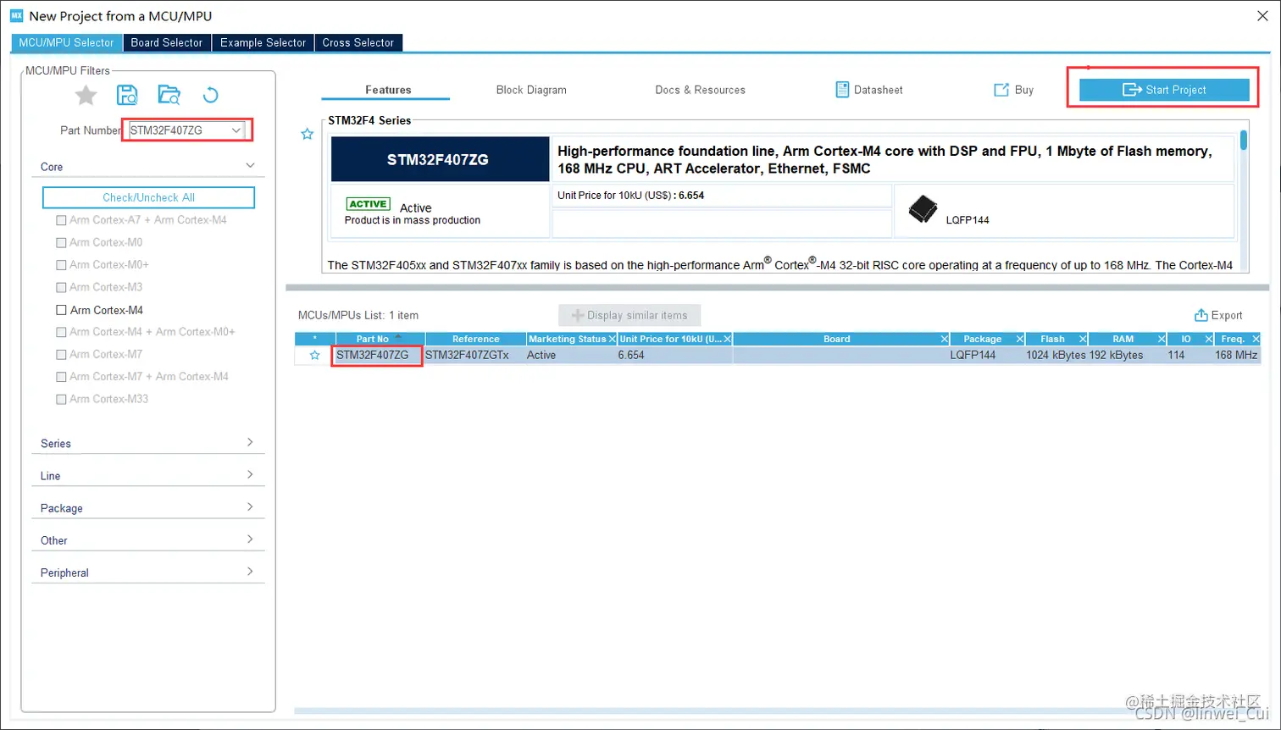The width and height of the screenshot is (1281, 730).
Task: Open the Part Number dropdown arrow
Action: point(236,130)
